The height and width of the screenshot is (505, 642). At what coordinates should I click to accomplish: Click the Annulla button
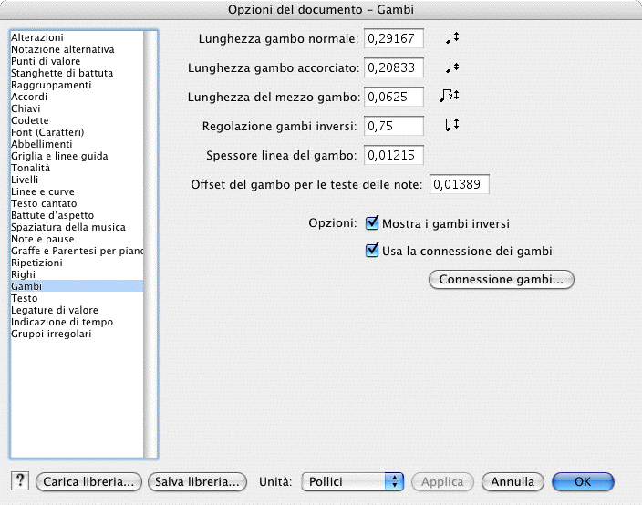[x=513, y=481]
